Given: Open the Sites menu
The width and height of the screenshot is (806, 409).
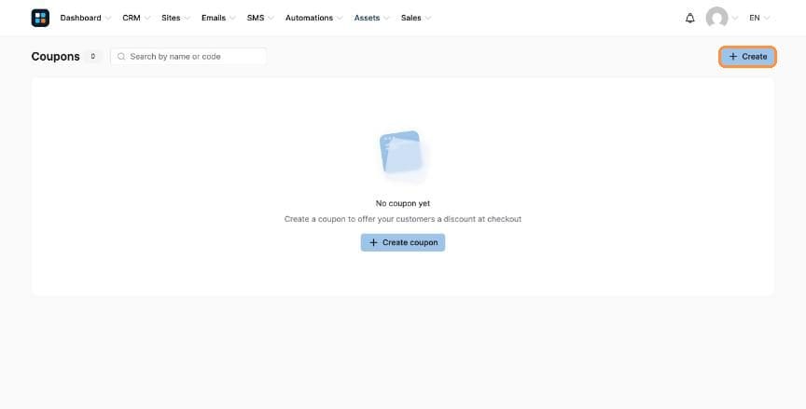Looking at the screenshot, I should pyautogui.click(x=171, y=18).
